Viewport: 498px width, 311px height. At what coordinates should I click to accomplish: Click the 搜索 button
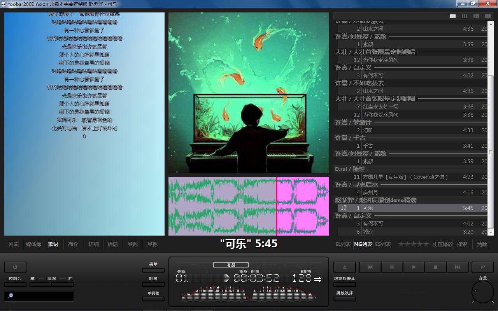tap(462, 244)
